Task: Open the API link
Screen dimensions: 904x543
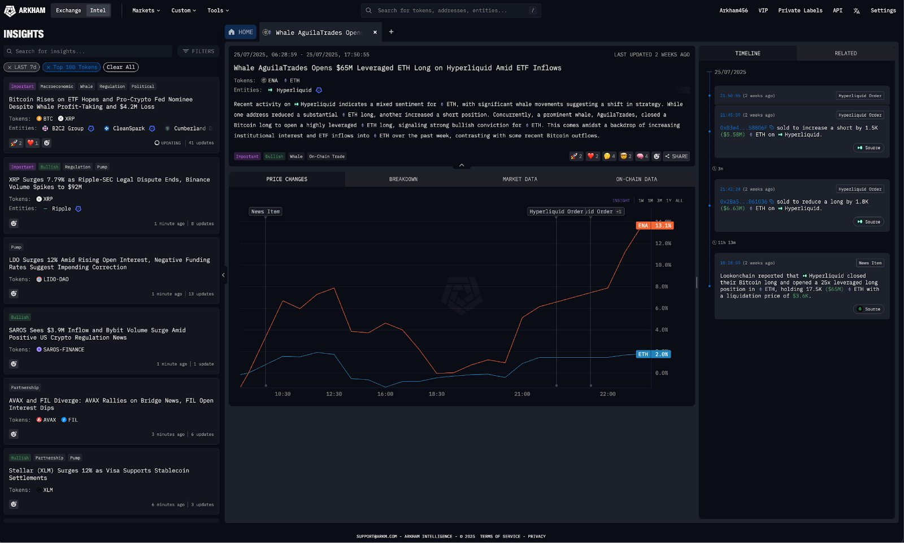Action: (837, 10)
